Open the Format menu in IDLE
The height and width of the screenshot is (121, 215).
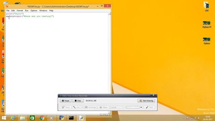[x=20, y=10]
